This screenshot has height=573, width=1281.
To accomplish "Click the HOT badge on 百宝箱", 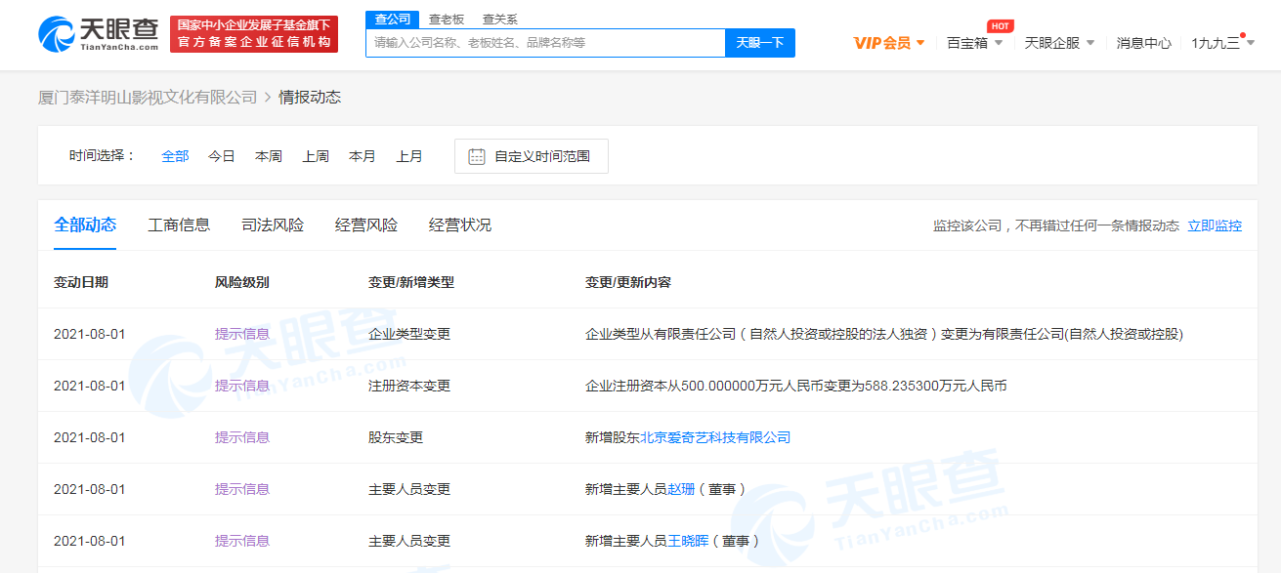I will tap(1000, 26).
